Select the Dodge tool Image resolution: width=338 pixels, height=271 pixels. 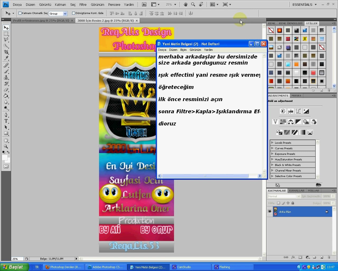6,108
